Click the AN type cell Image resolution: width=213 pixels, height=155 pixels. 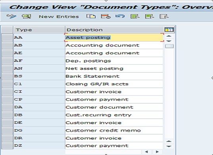pyautogui.click(x=39, y=69)
